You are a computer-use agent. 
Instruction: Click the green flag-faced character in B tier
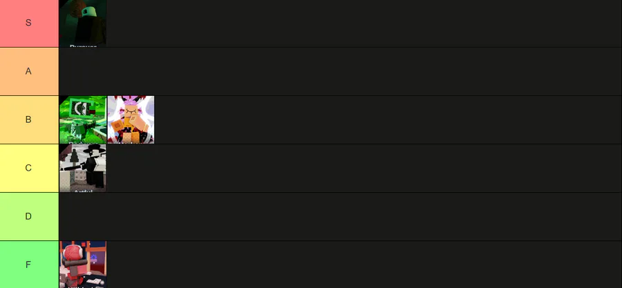[x=83, y=119]
